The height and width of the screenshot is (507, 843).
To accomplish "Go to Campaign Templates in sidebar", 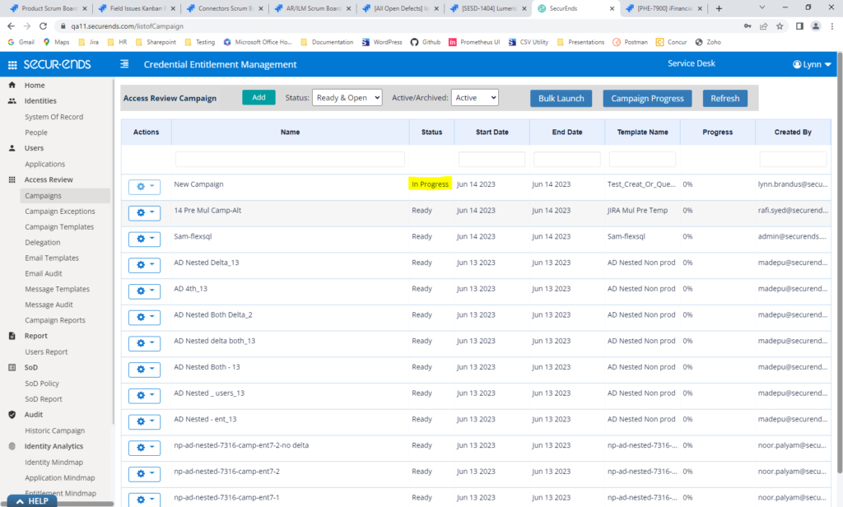I will click(x=59, y=227).
